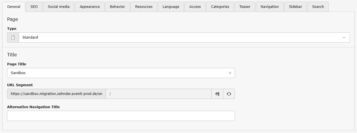Open the Social media tab
357x133 pixels.
pyautogui.click(x=58, y=6)
